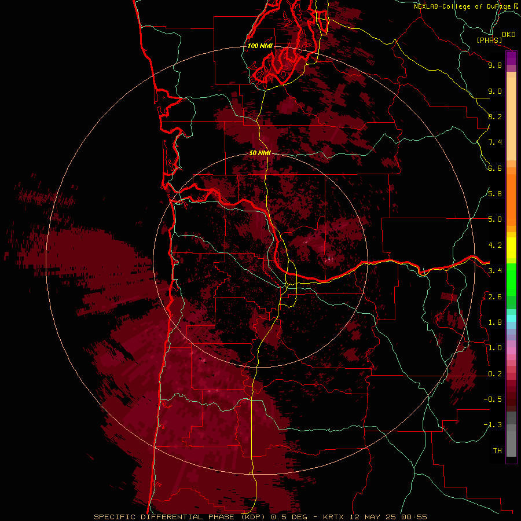The height and width of the screenshot is (521, 521).
Task: Click the 7.4 value on the scale
Action: tap(495, 142)
